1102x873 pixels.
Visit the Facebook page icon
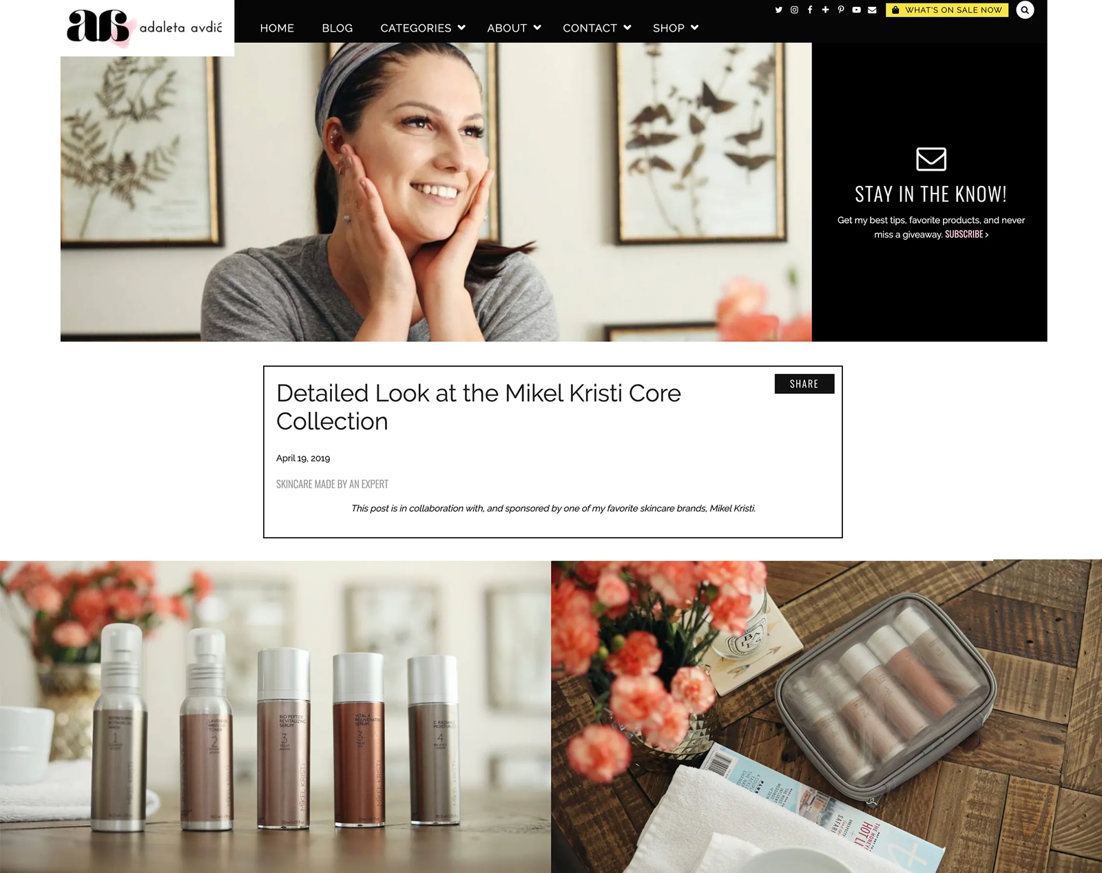click(810, 10)
